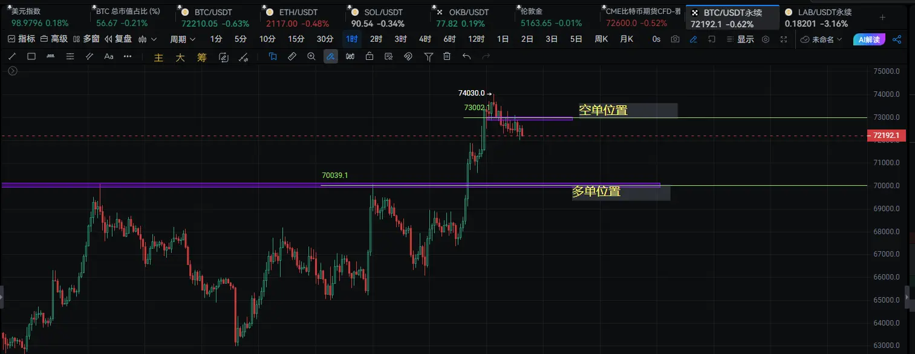Delete drawings with trash bin icon
The width and height of the screenshot is (915, 354).
coord(447,57)
